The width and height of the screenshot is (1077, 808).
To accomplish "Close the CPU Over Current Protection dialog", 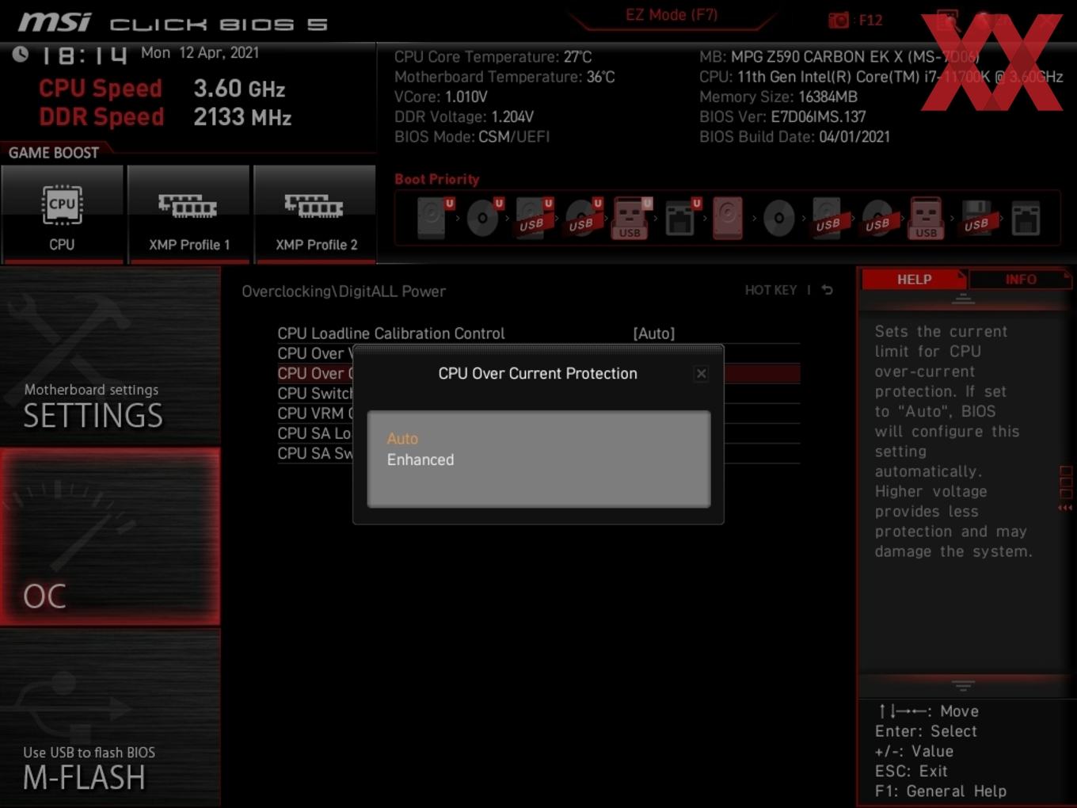I will (701, 374).
